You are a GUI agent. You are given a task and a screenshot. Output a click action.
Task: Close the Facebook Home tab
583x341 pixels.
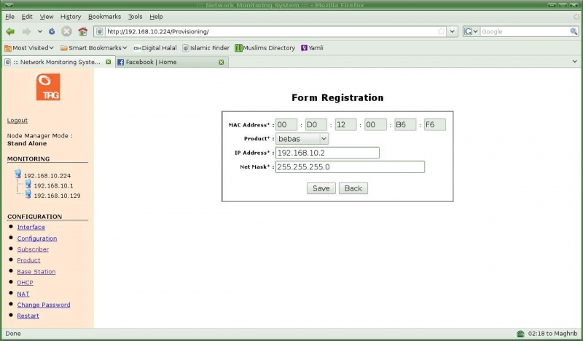pos(222,62)
